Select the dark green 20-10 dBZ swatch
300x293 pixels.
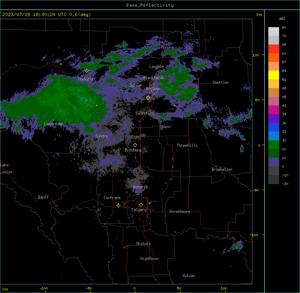coord(274,153)
